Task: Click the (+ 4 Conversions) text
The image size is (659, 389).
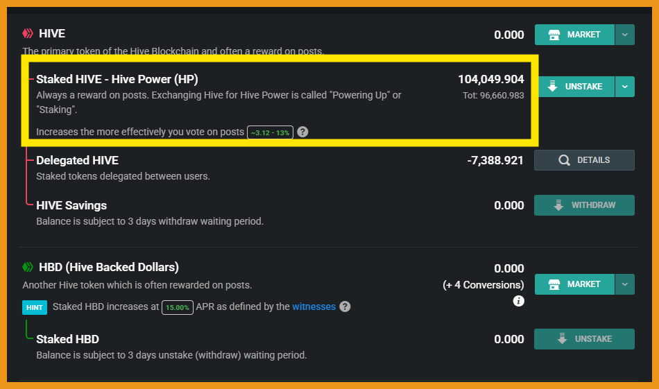Action: [x=483, y=285]
